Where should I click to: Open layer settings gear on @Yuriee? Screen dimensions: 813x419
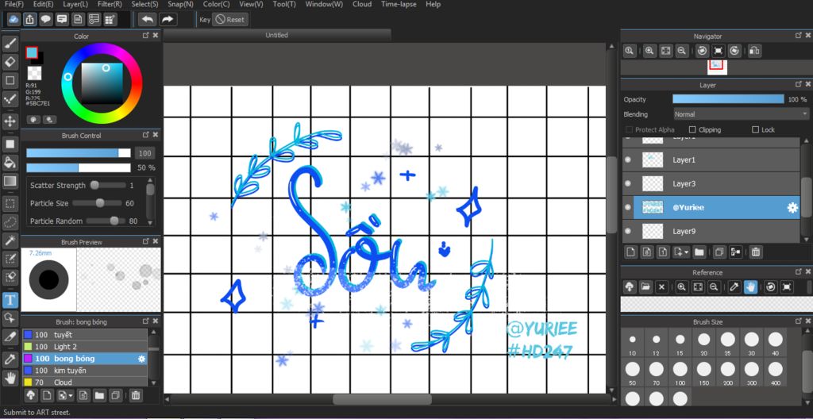click(792, 207)
